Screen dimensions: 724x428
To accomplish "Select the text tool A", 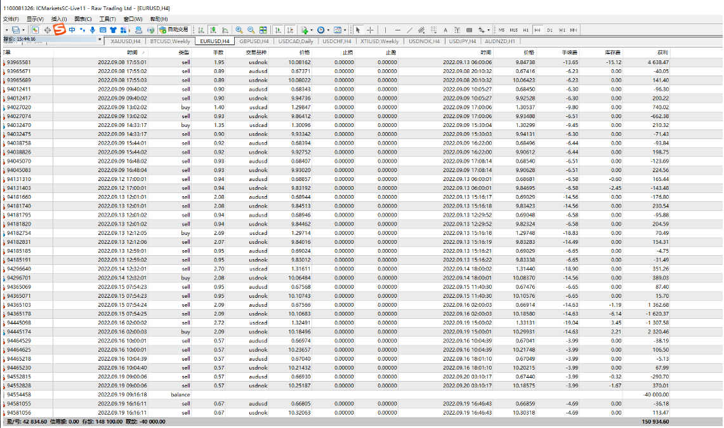I will click(445, 30).
